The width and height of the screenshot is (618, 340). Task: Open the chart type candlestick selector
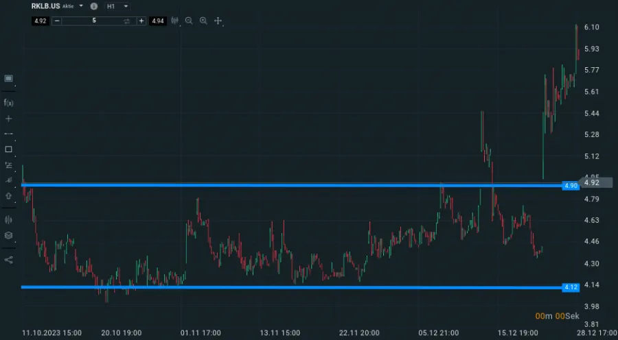(x=174, y=21)
